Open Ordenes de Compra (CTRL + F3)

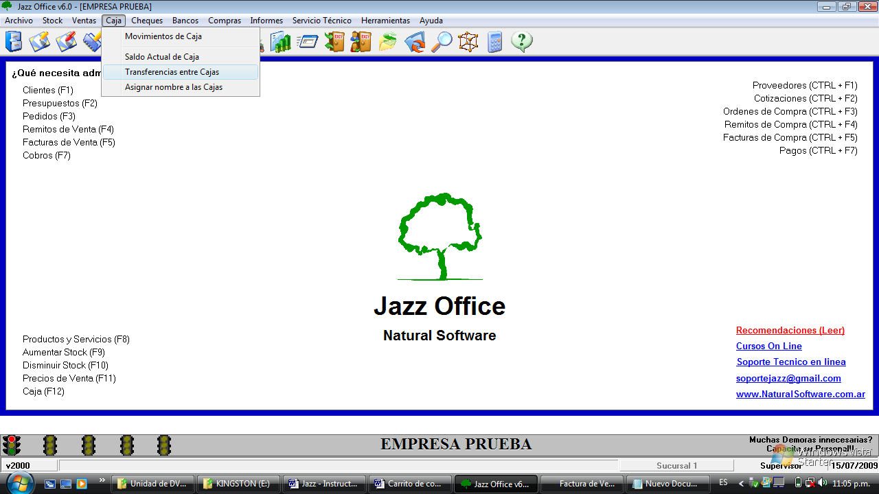pyautogui.click(x=790, y=111)
